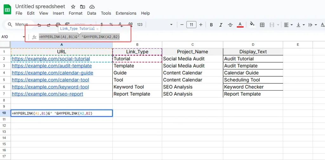Screen dimensions: 325x160
Task: Click the font size input field
Action: pyautogui.click(x=191, y=25)
